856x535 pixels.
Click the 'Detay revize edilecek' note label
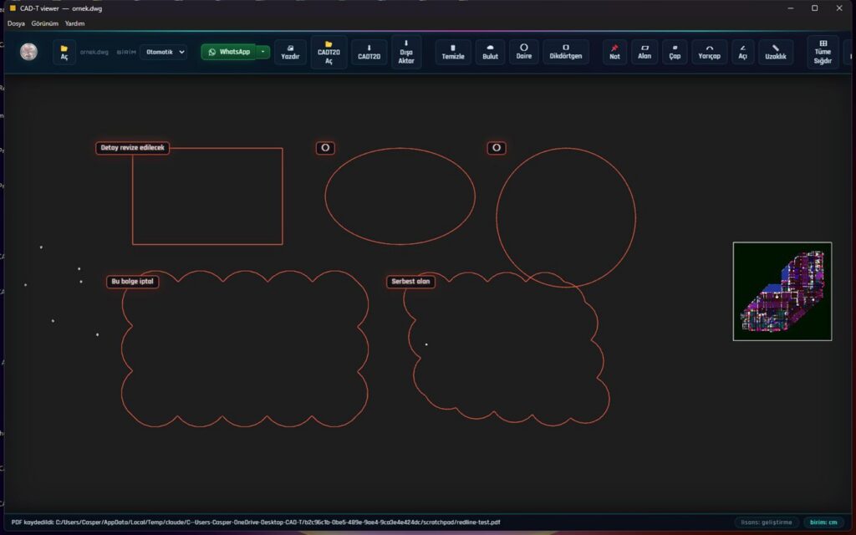[133, 148]
